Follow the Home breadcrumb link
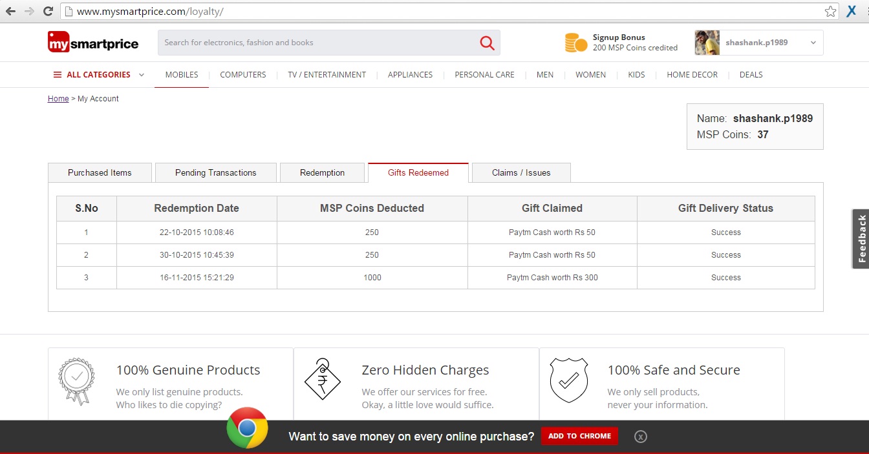 coord(58,99)
